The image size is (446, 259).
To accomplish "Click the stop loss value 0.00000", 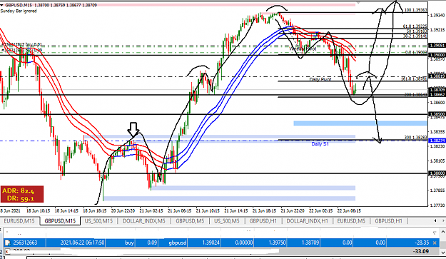I will [244, 243].
